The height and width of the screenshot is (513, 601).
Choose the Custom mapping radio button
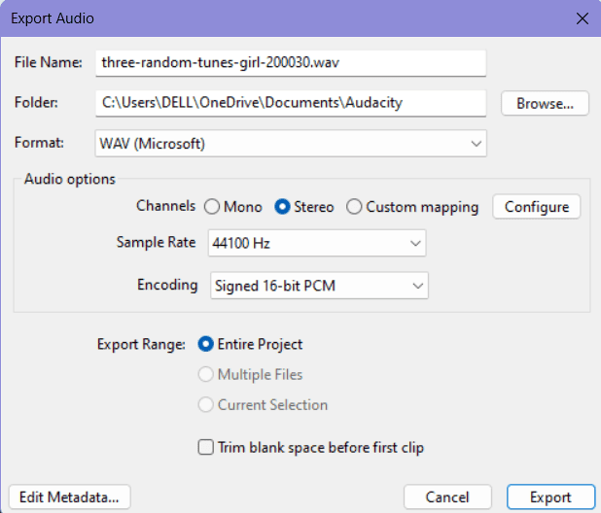(354, 207)
